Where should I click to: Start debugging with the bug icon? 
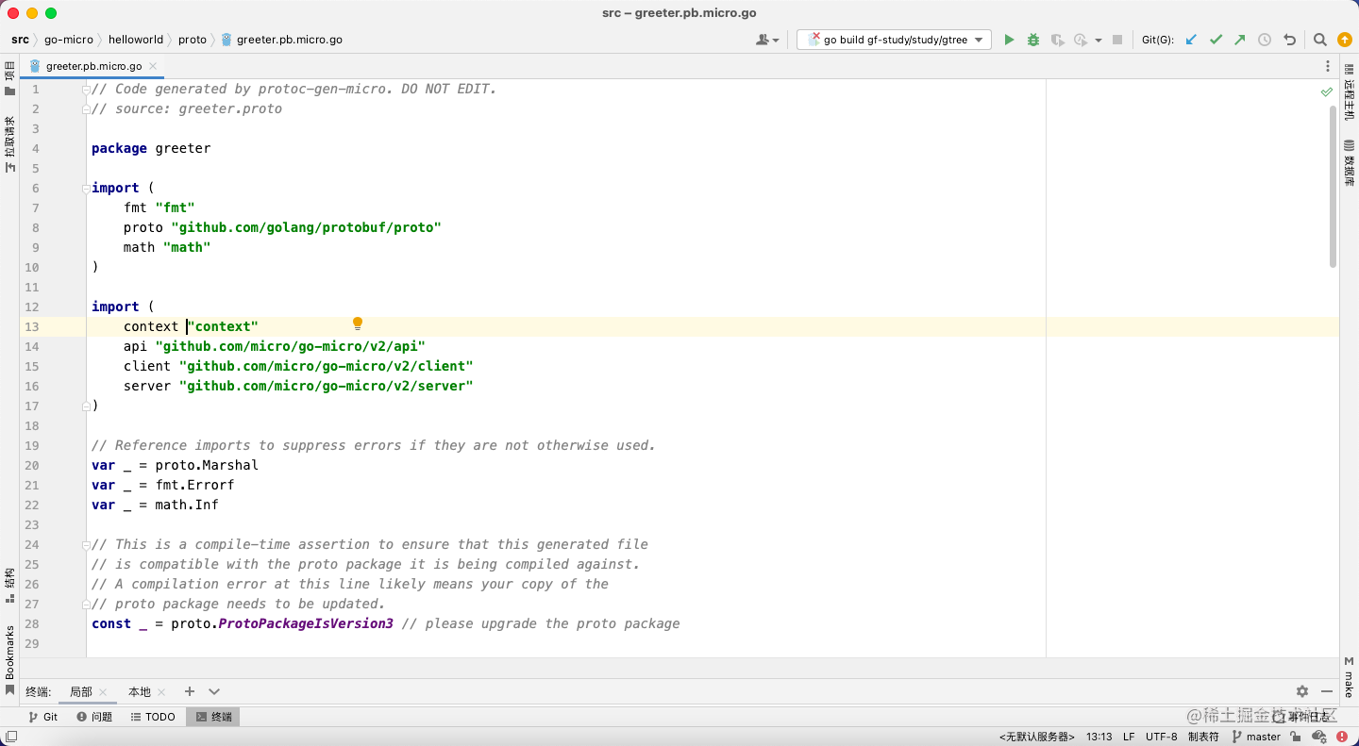coord(1033,40)
